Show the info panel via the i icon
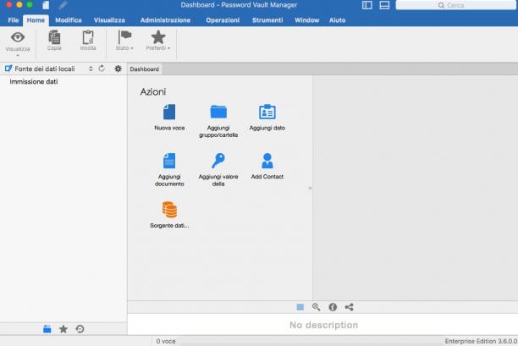The image size is (518, 346). coord(333,307)
